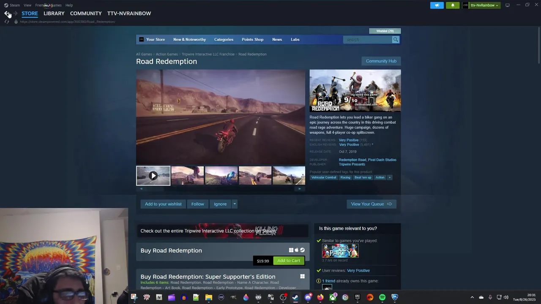Screen dimensions: 541x304
Task: Open File Explorer from the taskbar
Action: [x=208, y=297]
